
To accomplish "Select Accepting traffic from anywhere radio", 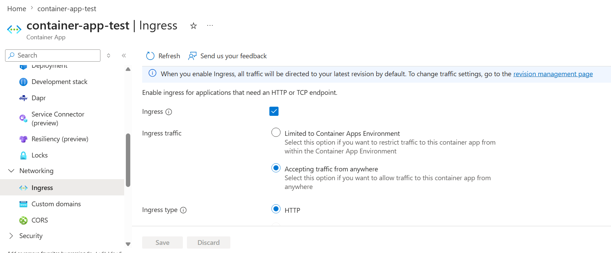I will tap(276, 168).
